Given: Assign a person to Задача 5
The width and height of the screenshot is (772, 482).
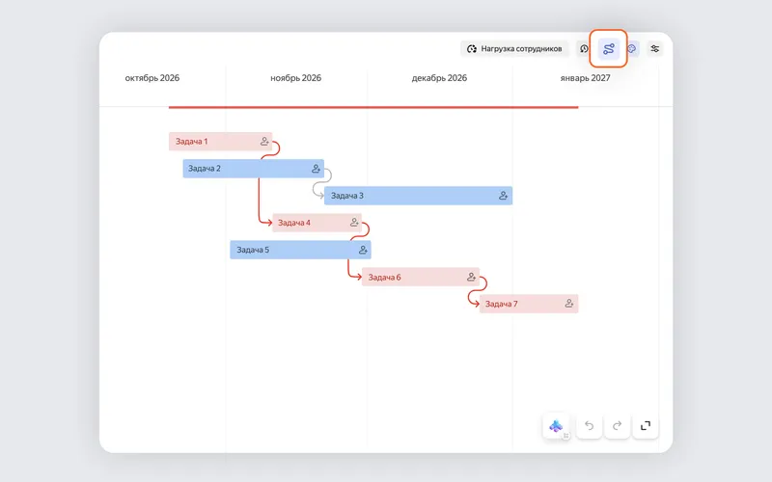Looking at the screenshot, I should (363, 250).
